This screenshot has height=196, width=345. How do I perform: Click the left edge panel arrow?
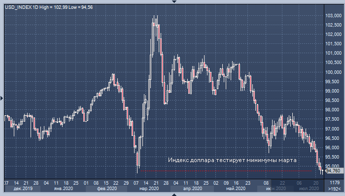[1, 98]
